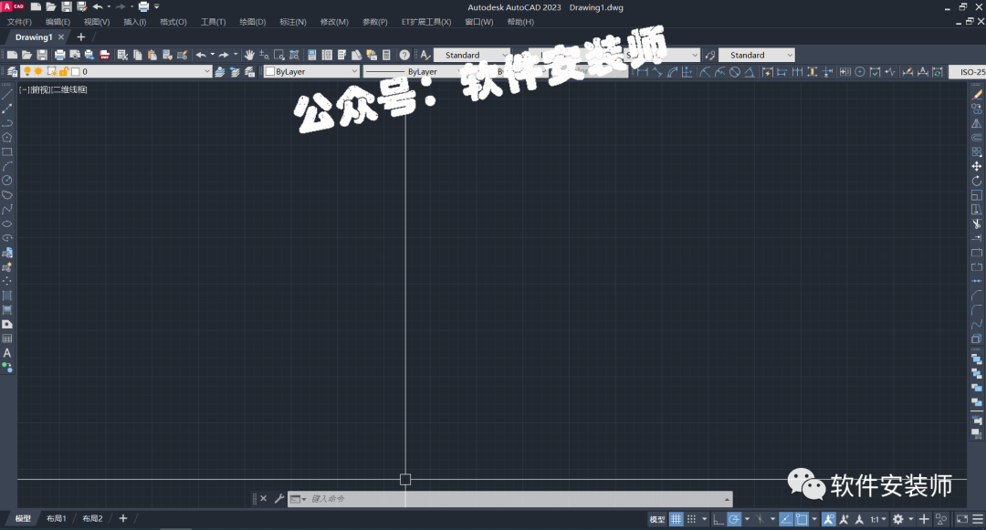Add a new layout with the plus button
The image size is (986, 530).
click(123, 519)
